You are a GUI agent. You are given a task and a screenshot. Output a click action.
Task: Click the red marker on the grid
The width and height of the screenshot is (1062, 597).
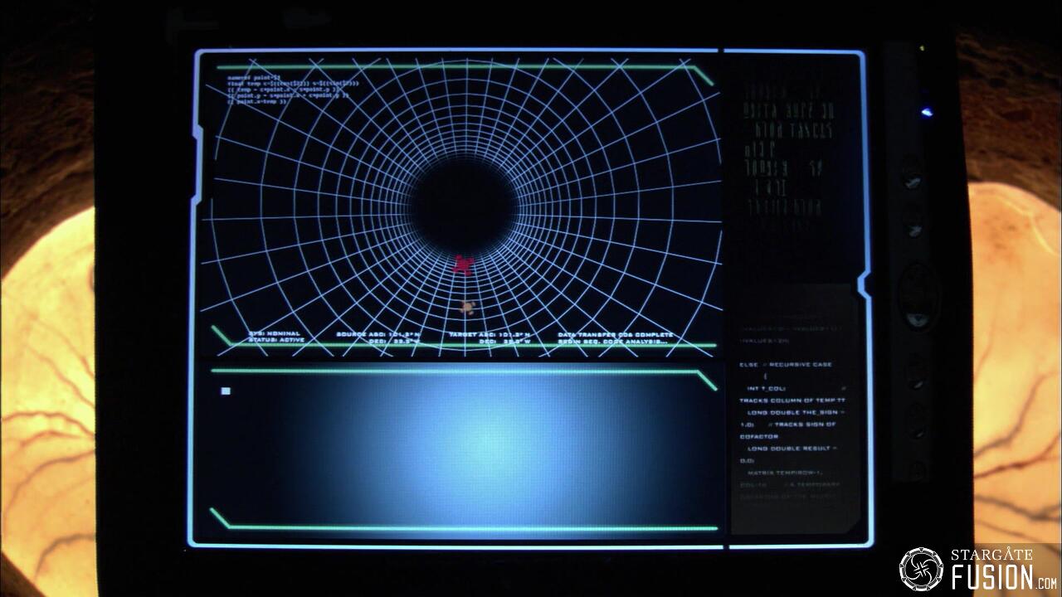coord(463,265)
